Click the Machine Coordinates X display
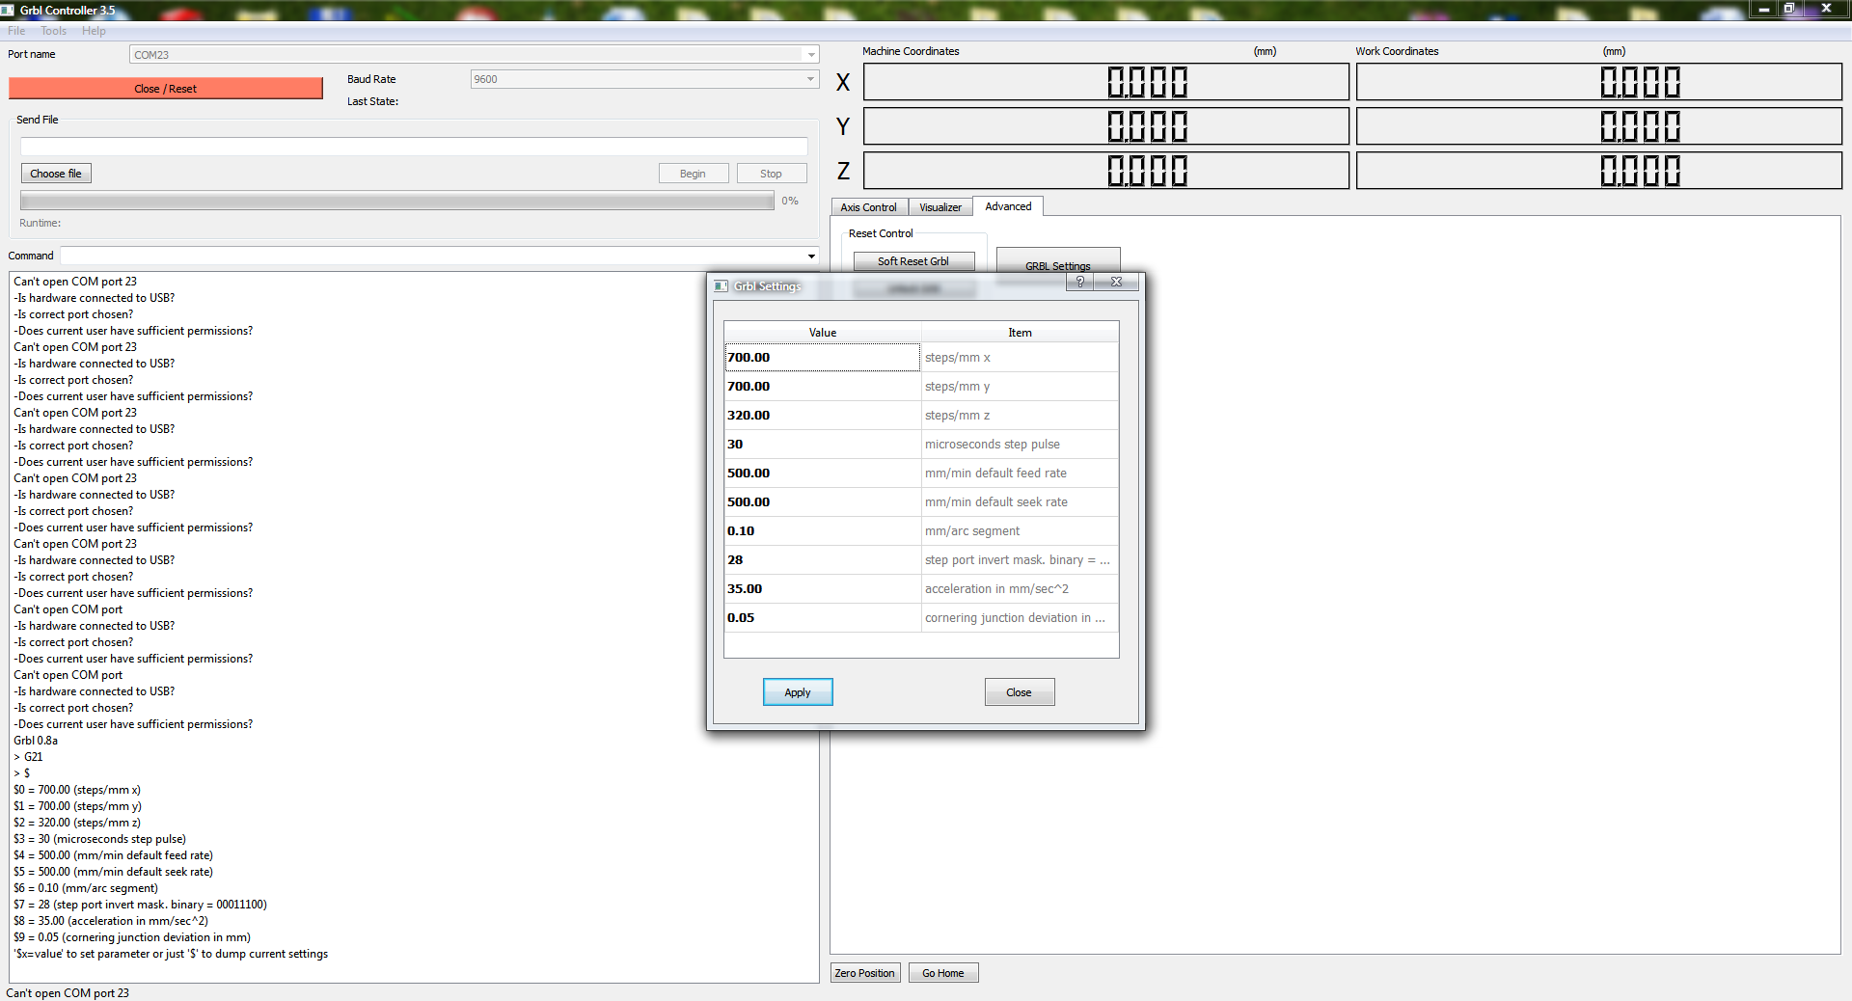 [1106, 82]
